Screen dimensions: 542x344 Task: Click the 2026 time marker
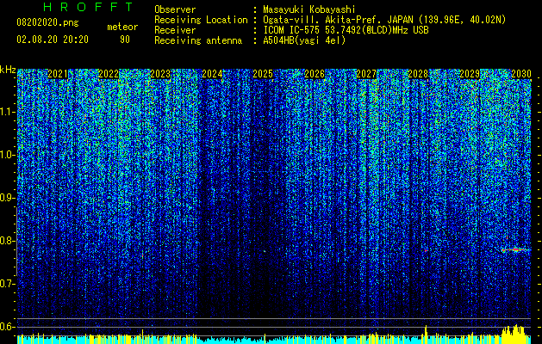(315, 74)
